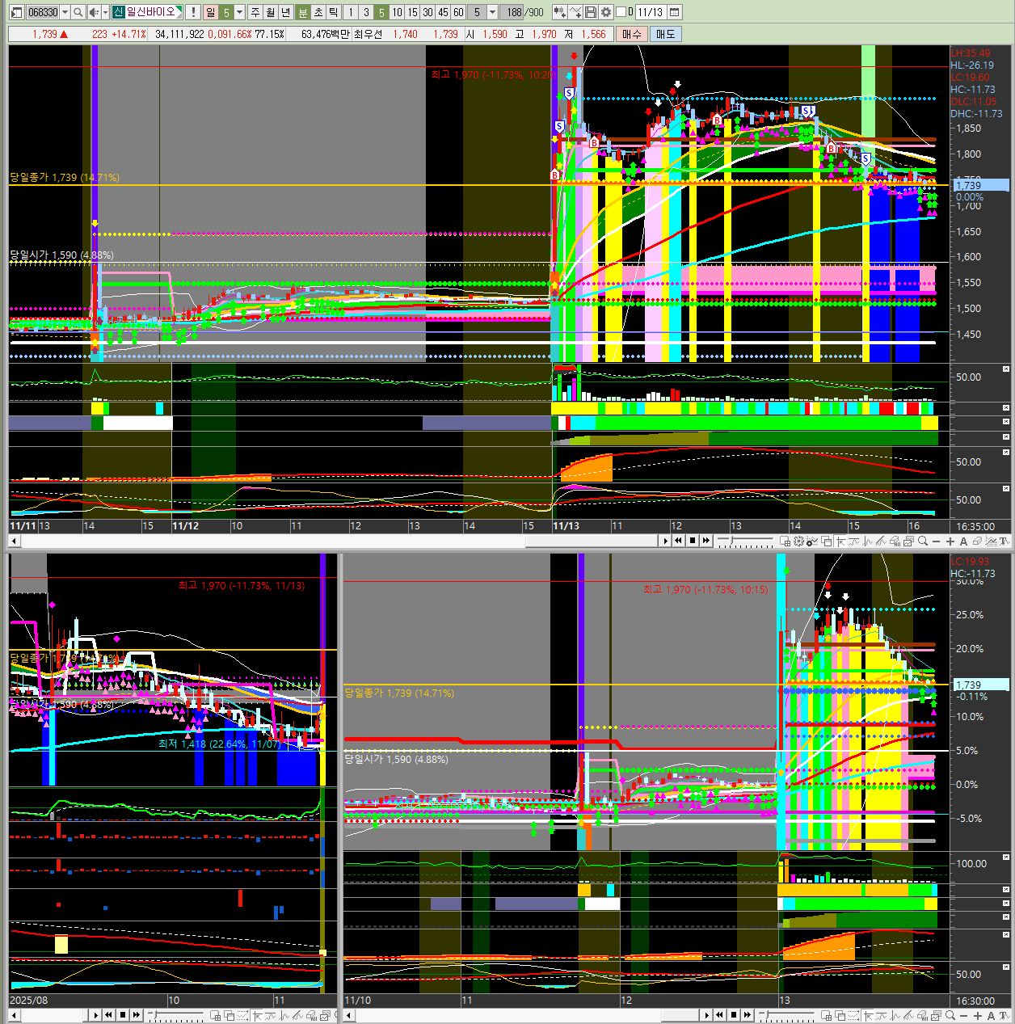Image resolution: width=1015 pixels, height=1024 pixels.
Task: Select the 10 minute interval button
Action: coord(397,12)
